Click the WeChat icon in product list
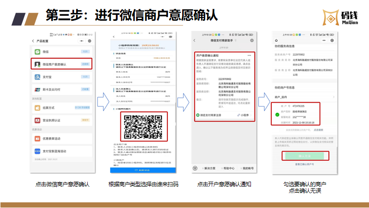This screenshot has height=208, width=369. coord(37,52)
